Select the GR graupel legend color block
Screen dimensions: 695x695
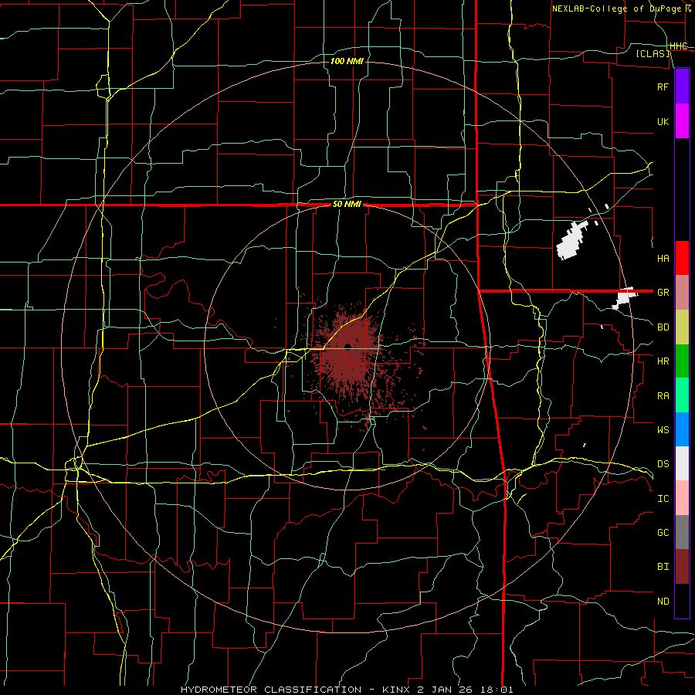click(682, 293)
